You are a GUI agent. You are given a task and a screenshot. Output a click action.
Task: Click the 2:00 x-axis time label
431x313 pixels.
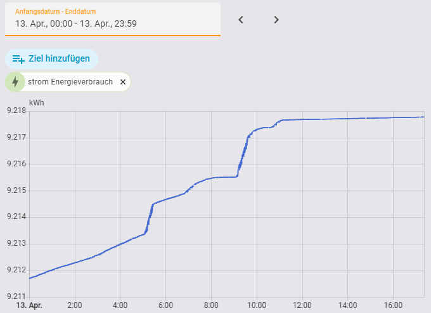[75, 304]
